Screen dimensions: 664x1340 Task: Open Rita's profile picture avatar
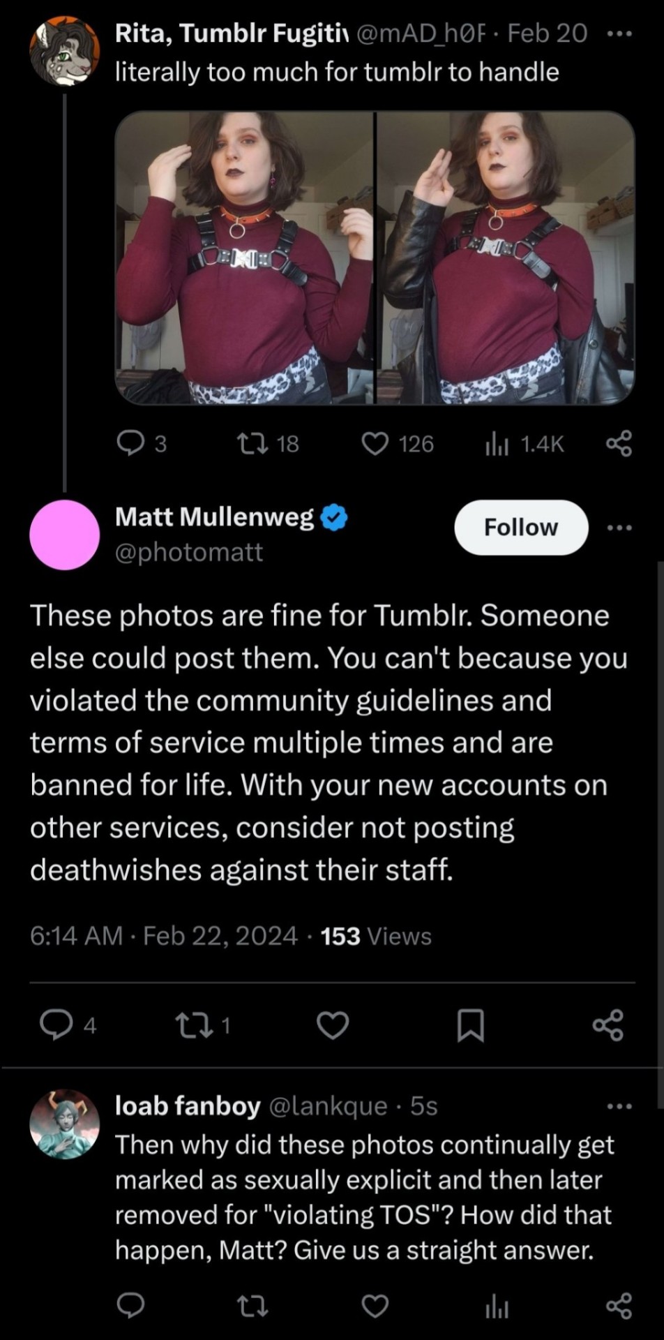pyautogui.click(x=64, y=52)
